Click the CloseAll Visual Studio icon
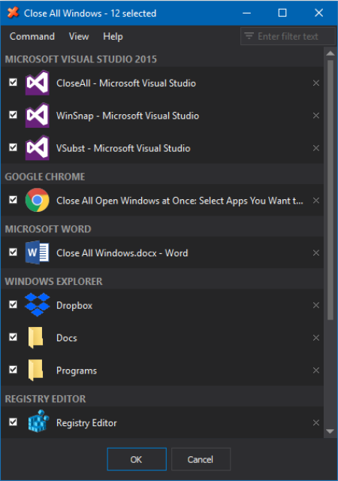Viewport: 338px width, 481px height. [x=37, y=83]
